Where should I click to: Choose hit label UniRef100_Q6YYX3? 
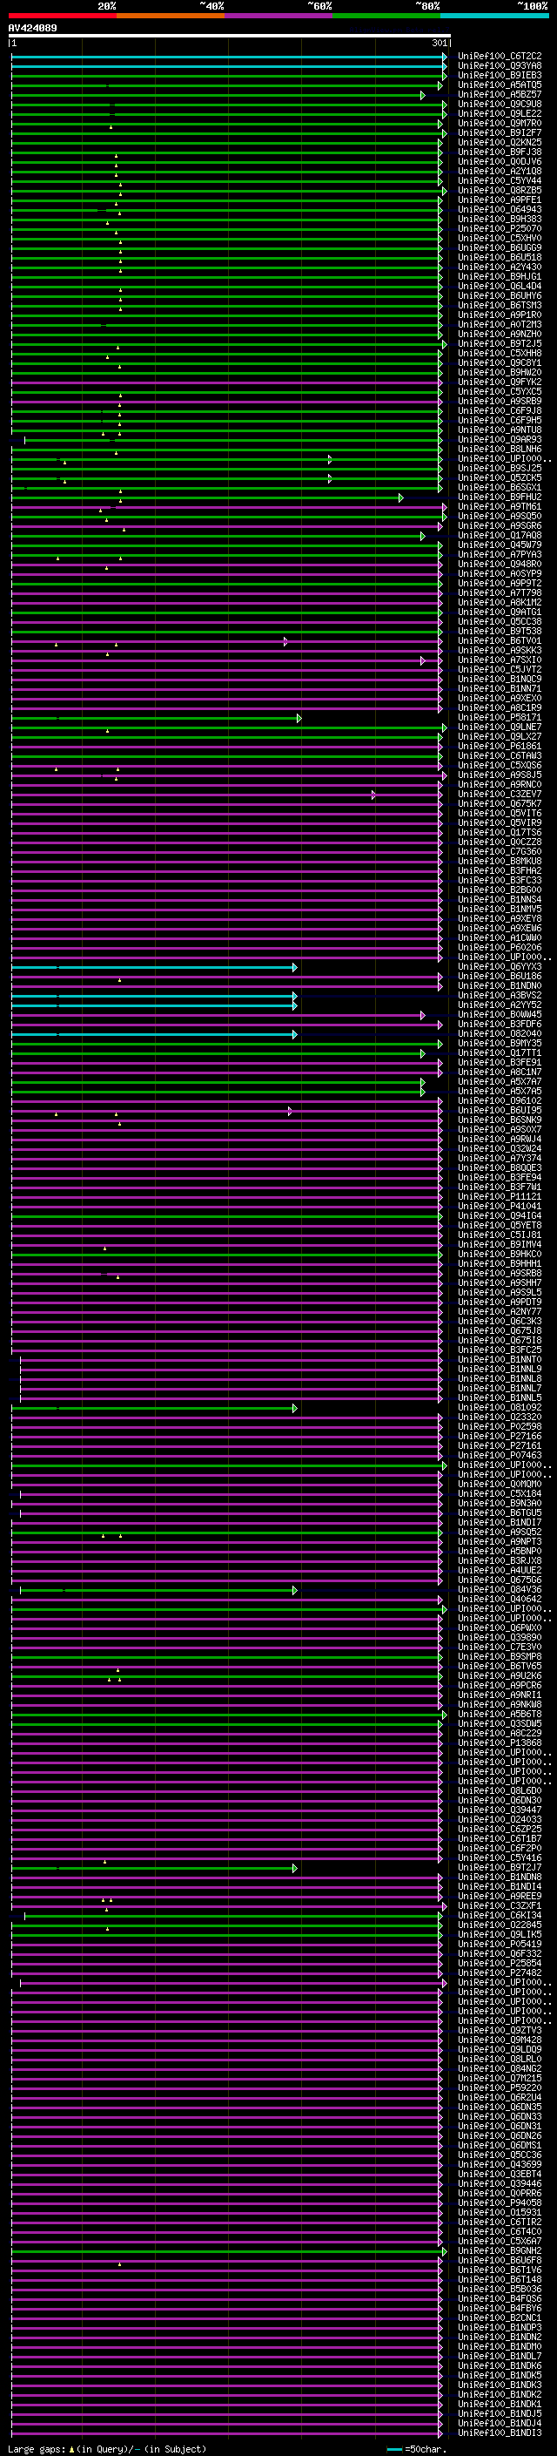(500, 967)
